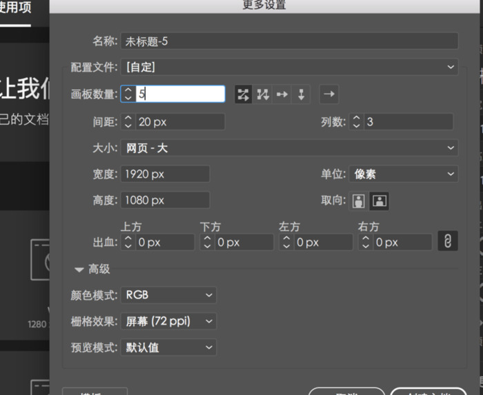The height and width of the screenshot is (395, 483).
Task: Open the 栅格效果 raster effects dropdown
Action: [168, 321]
